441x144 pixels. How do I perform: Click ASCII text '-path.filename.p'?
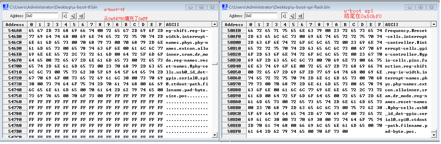[x=406, y=125]
